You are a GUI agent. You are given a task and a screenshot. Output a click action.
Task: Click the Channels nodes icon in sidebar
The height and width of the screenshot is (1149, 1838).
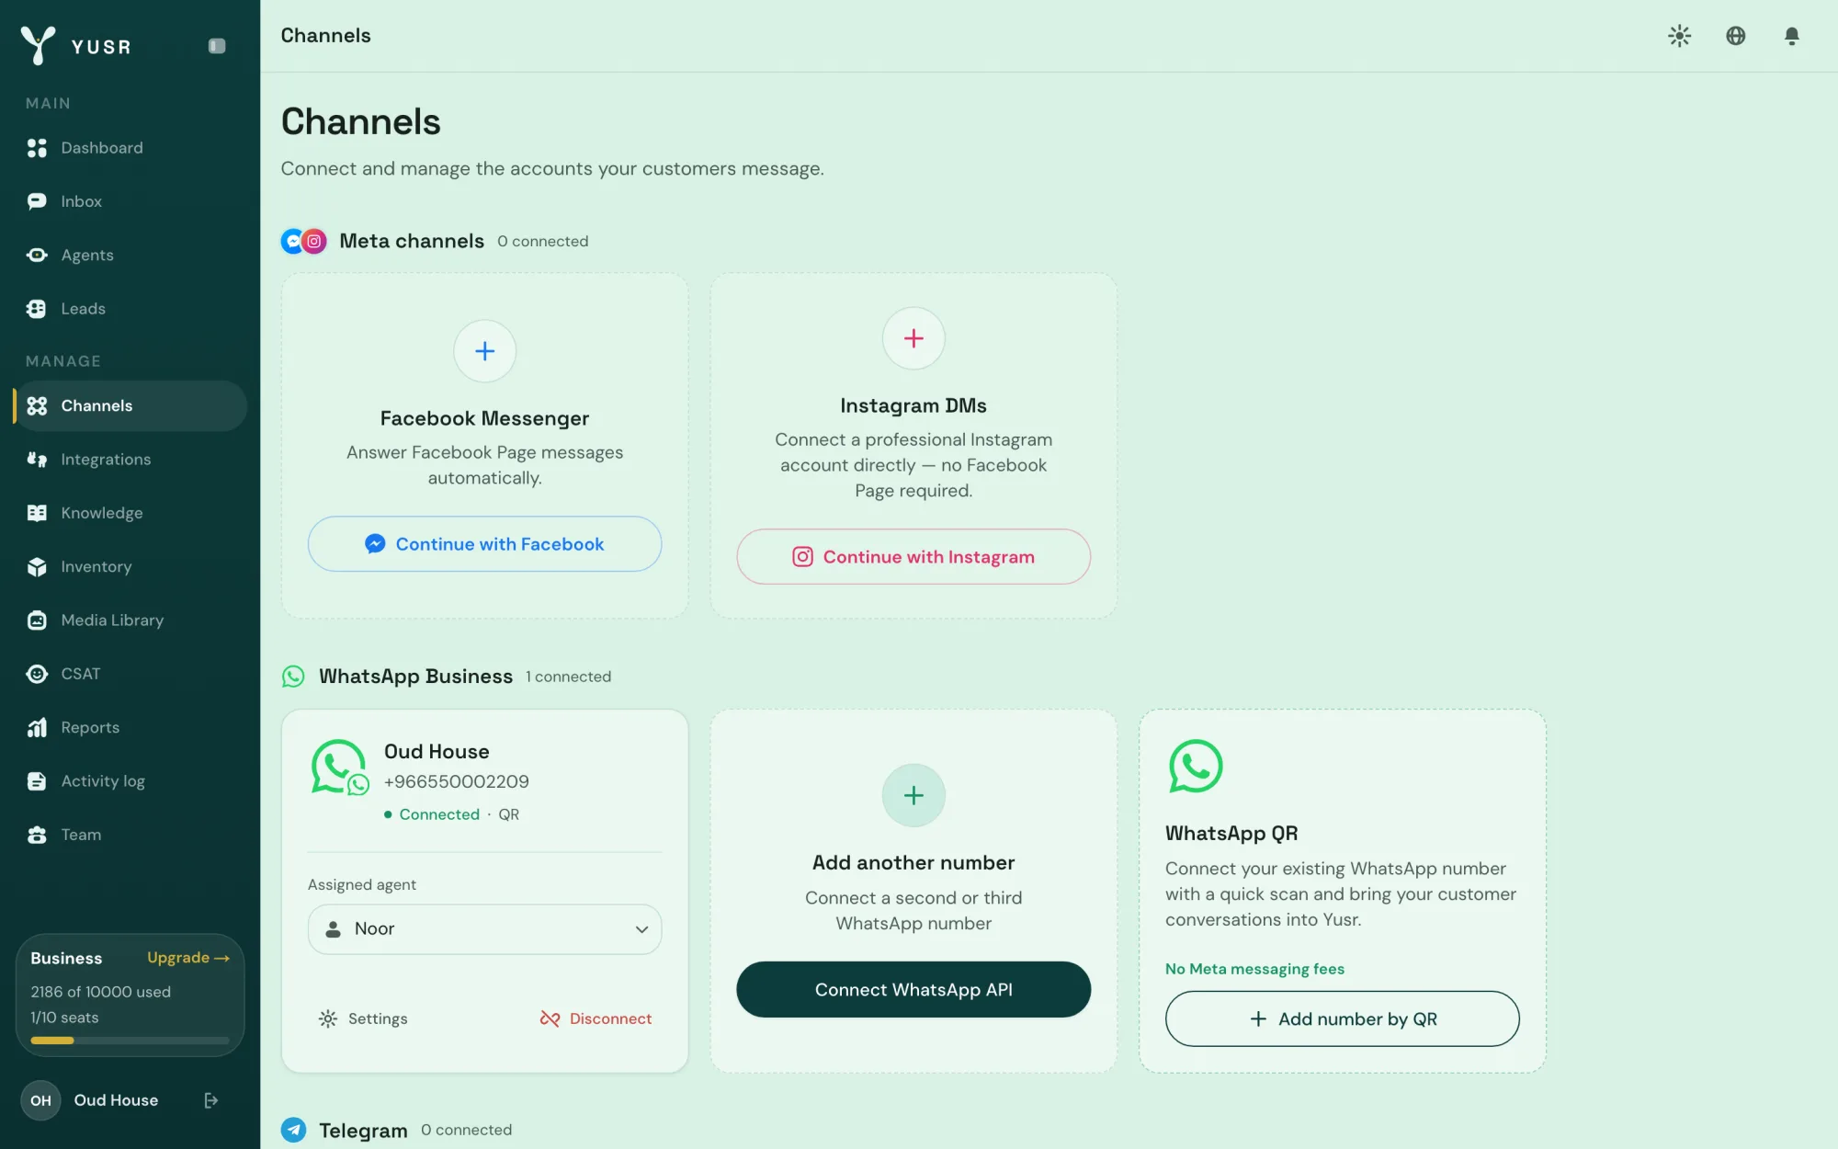37,405
